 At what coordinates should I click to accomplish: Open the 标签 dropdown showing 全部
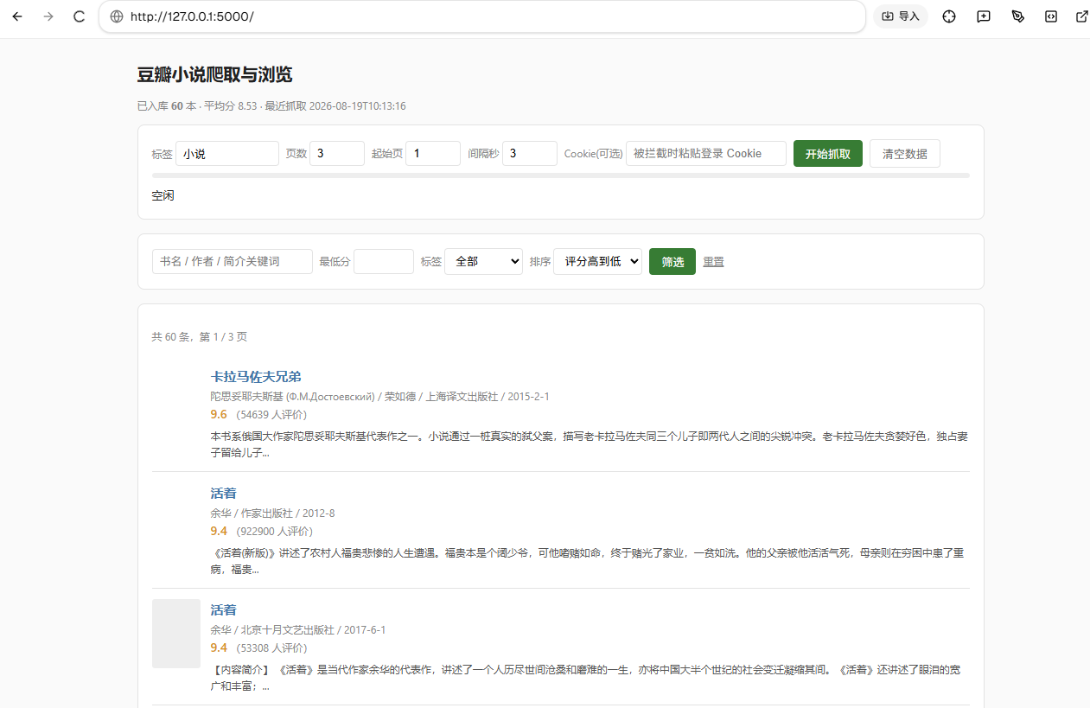tap(483, 262)
